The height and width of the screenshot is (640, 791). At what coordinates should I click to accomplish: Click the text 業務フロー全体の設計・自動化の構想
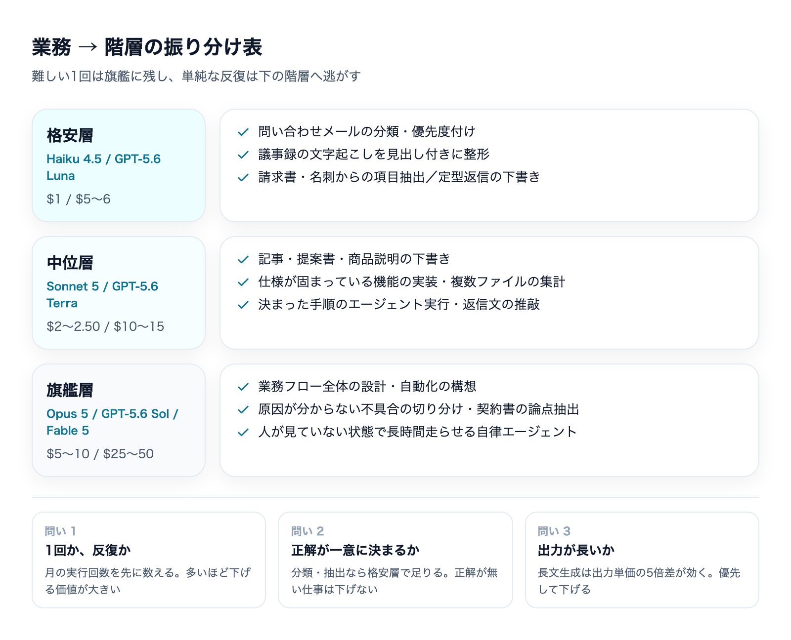coord(367,387)
